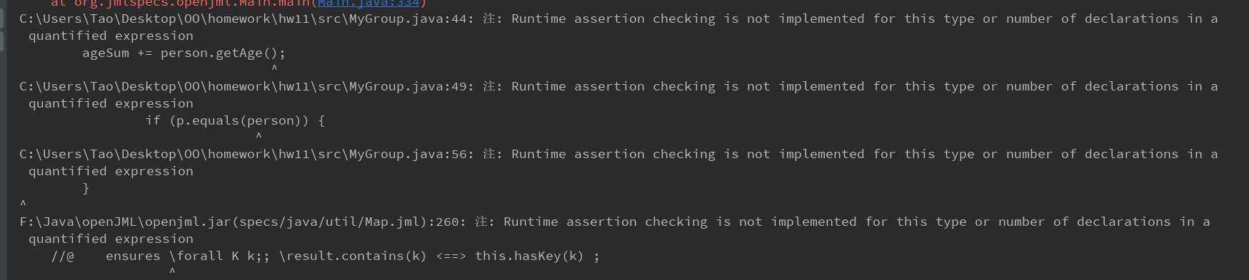
Task: Click the first 'quantified expression' continuation line
Action: click(x=111, y=36)
